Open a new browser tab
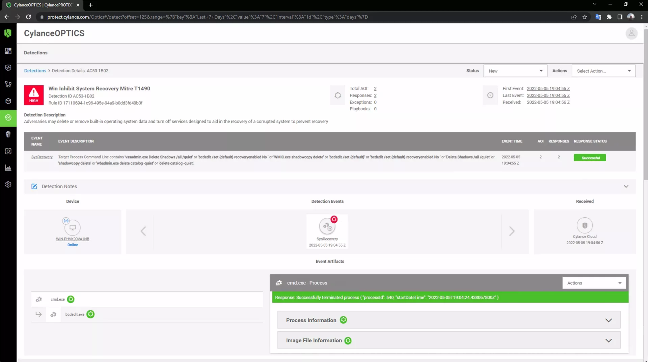 pos(90,5)
